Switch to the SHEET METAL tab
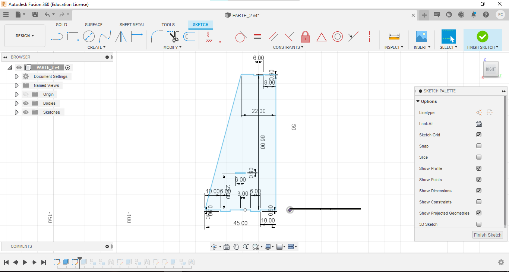Viewport: 509px width, 272px height. (x=132, y=25)
